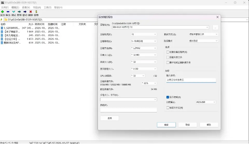249x144 pixels.
Task: Click the file icon of the 245-size row
Action: (x=2, y=35)
